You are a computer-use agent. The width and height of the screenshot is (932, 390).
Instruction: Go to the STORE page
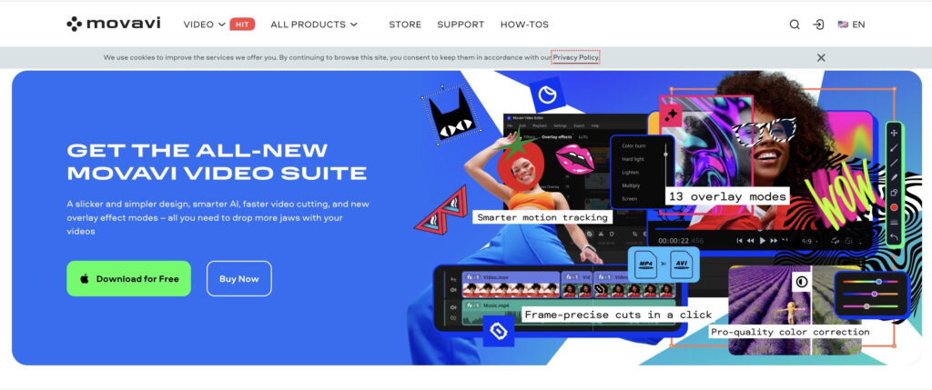point(405,25)
